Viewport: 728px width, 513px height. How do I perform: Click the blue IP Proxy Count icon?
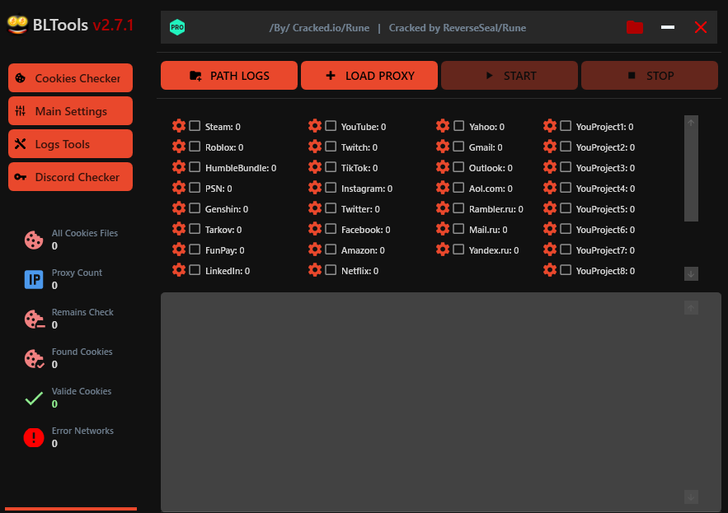(x=34, y=279)
